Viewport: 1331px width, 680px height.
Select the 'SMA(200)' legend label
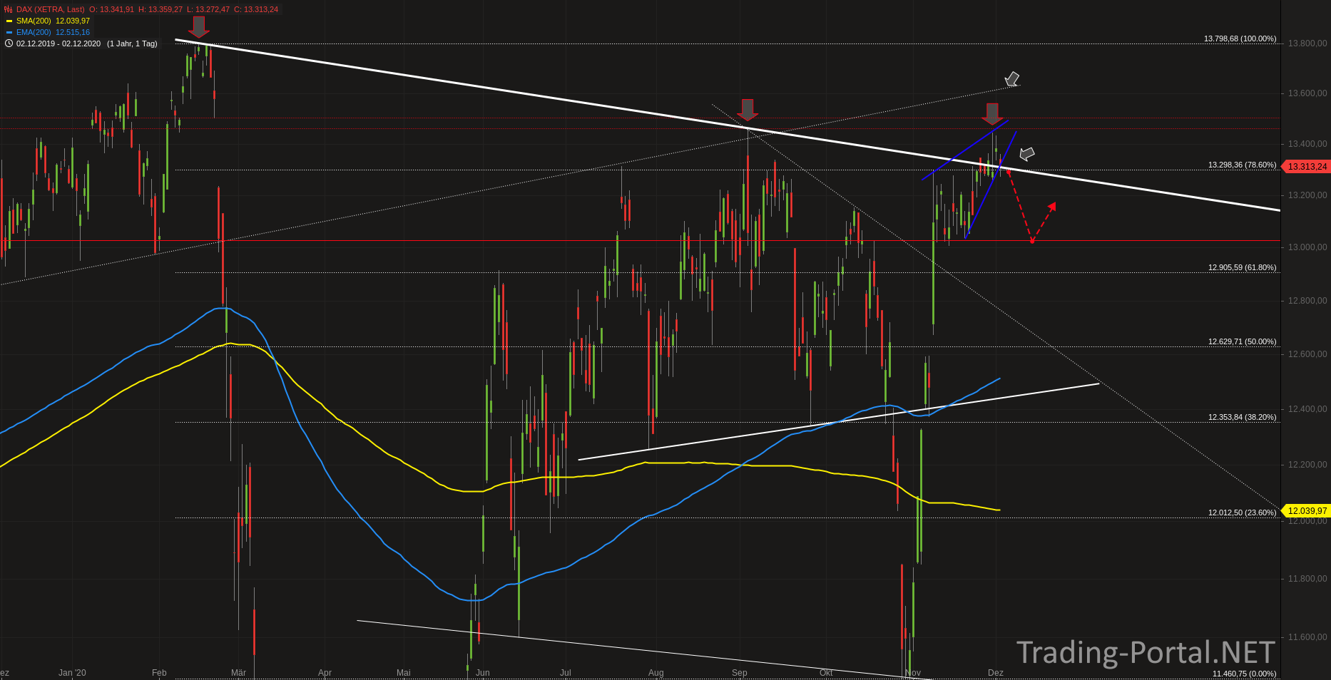34,21
